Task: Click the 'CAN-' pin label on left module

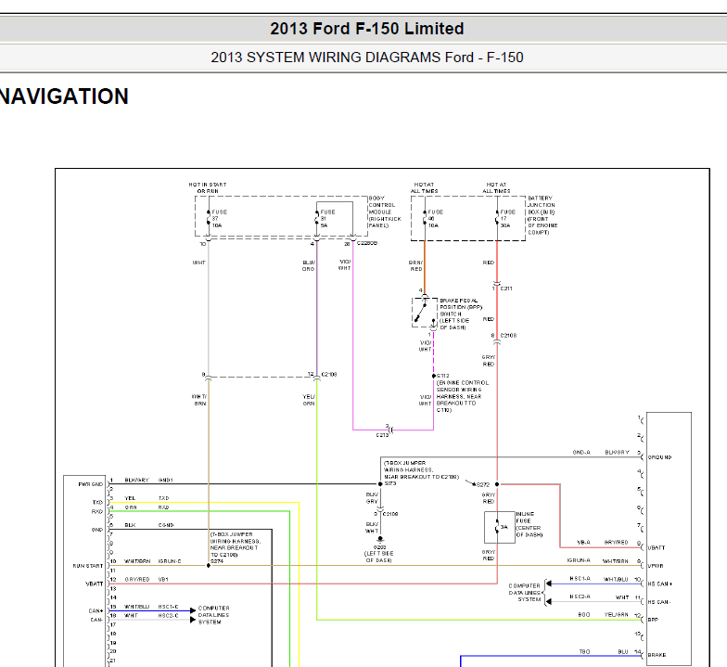Action: [96, 620]
